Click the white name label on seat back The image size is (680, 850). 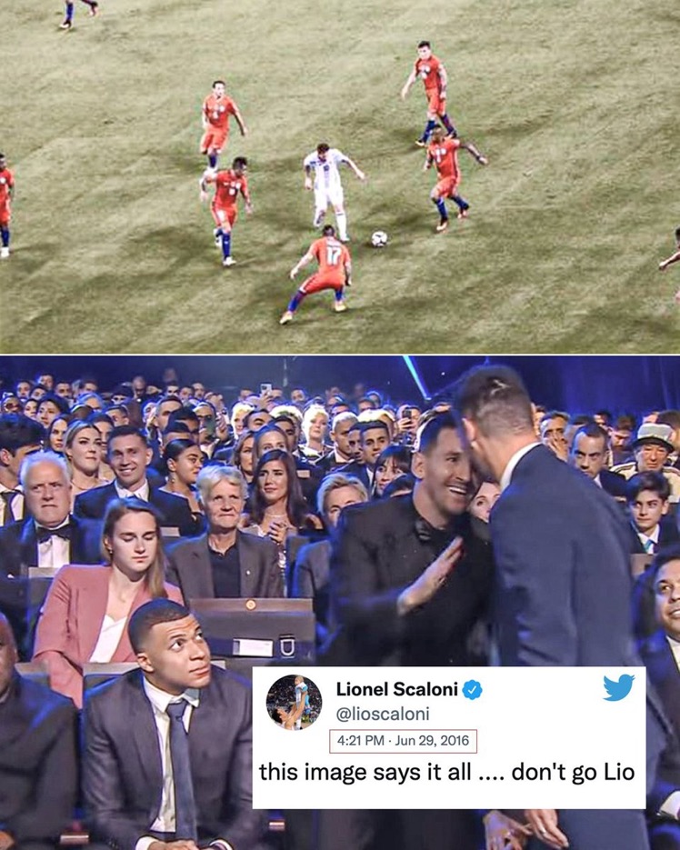[x=253, y=648]
